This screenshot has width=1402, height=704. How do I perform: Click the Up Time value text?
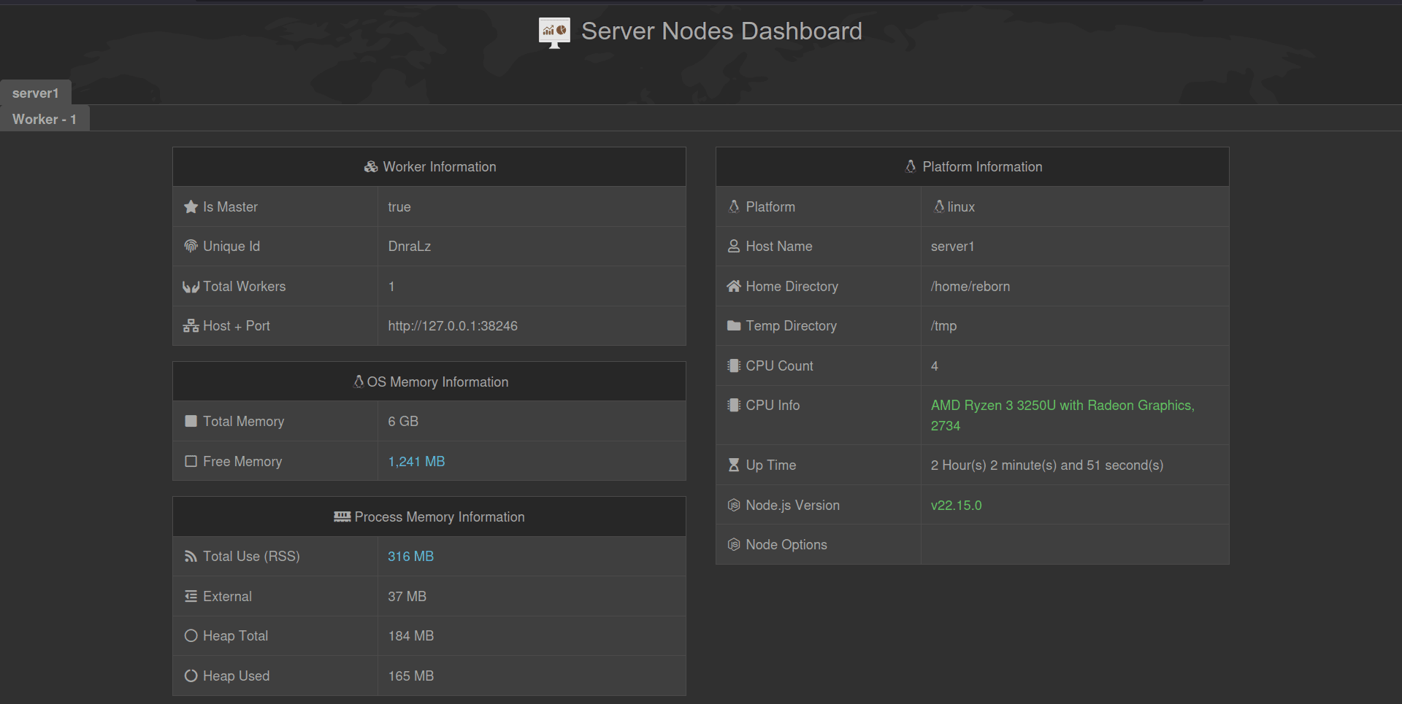[1047, 465]
